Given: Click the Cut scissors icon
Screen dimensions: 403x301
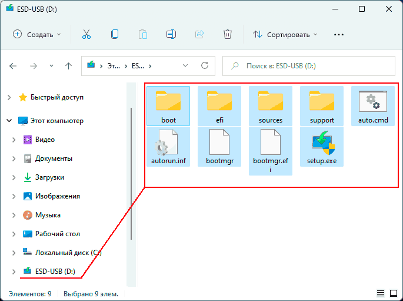Looking at the screenshot, I should 86,34.
